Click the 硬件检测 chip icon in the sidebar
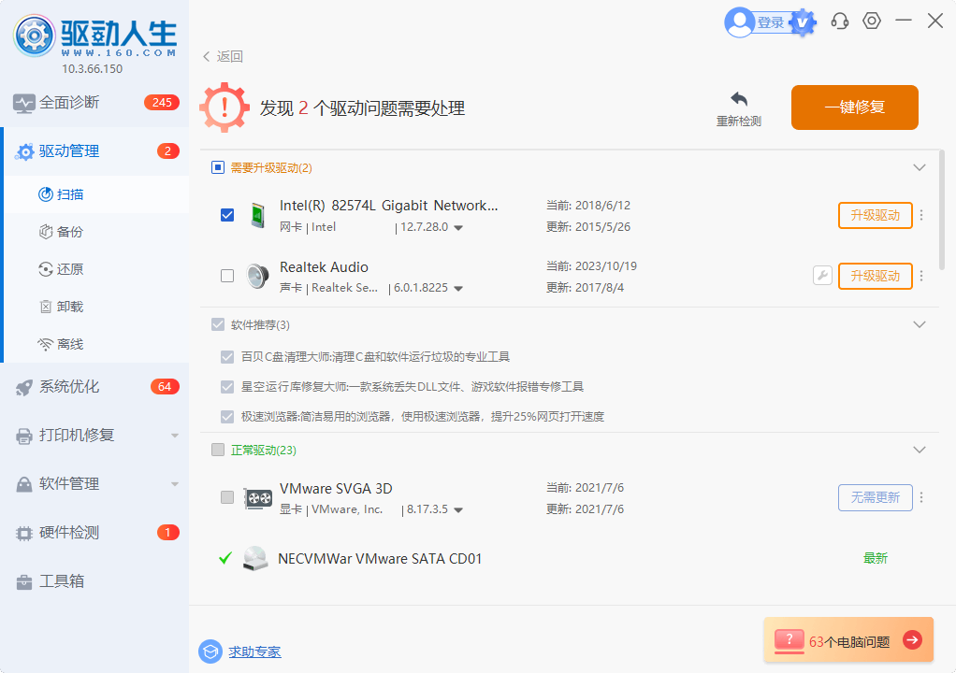This screenshot has width=956, height=673. point(23,534)
